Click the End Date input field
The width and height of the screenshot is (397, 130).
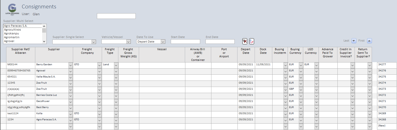(x=220, y=42)
